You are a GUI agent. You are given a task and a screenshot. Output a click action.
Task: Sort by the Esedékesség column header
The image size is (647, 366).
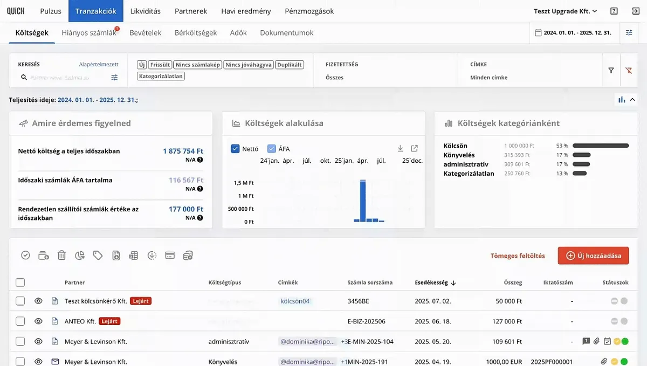[x=436, y=282]
